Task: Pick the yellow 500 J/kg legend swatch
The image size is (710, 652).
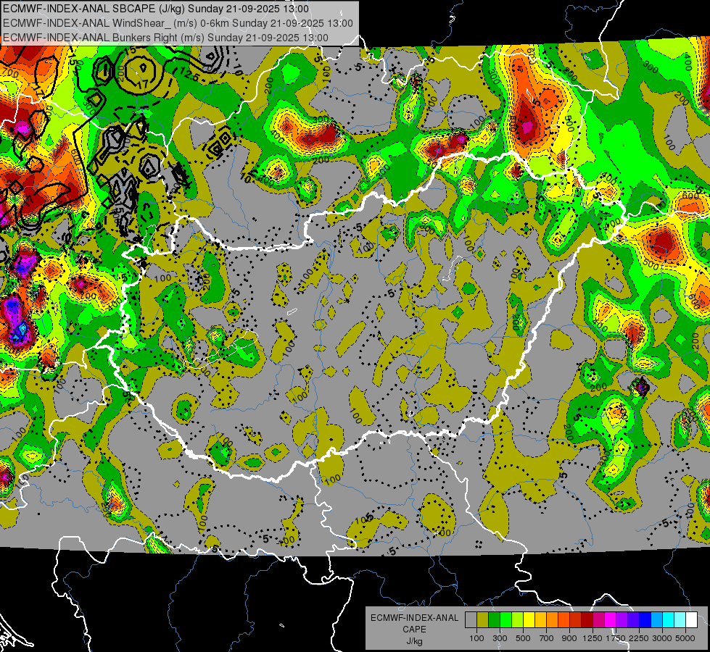Action: pyautogui.click(x=529, y=620)
